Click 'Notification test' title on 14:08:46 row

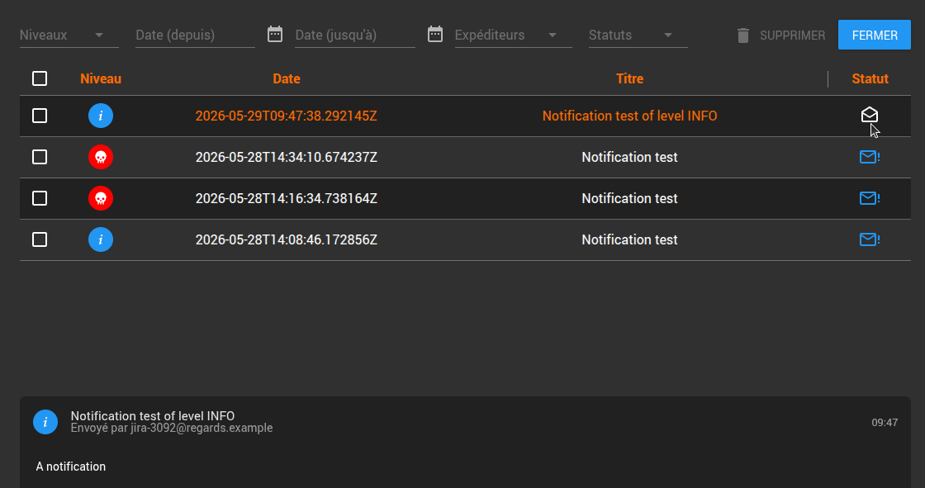click(629, 239)
